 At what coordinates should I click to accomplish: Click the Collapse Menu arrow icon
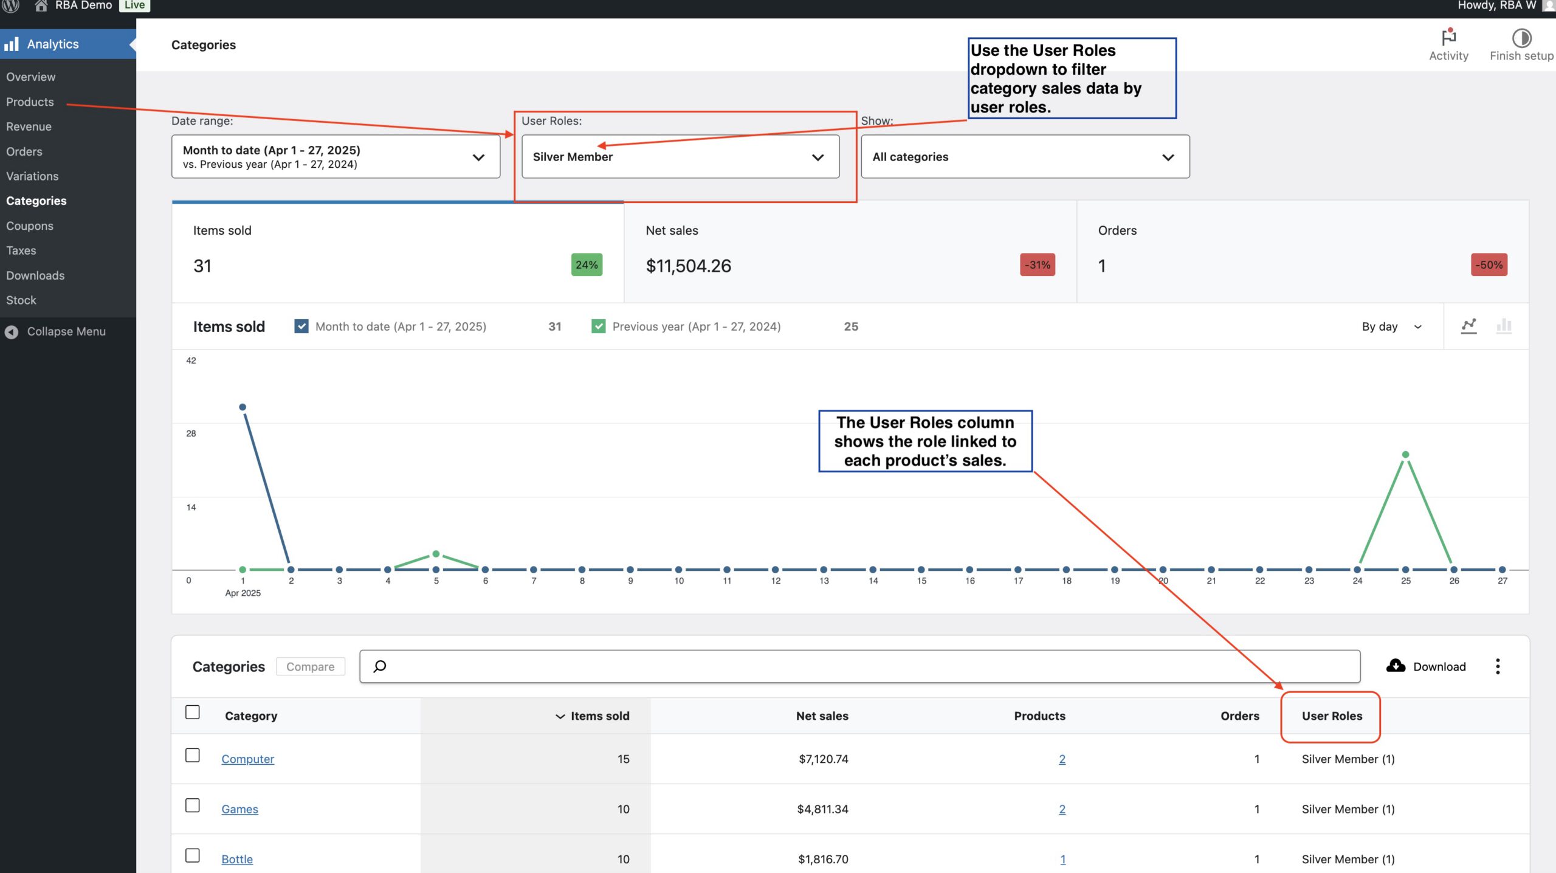click(12, 332)
